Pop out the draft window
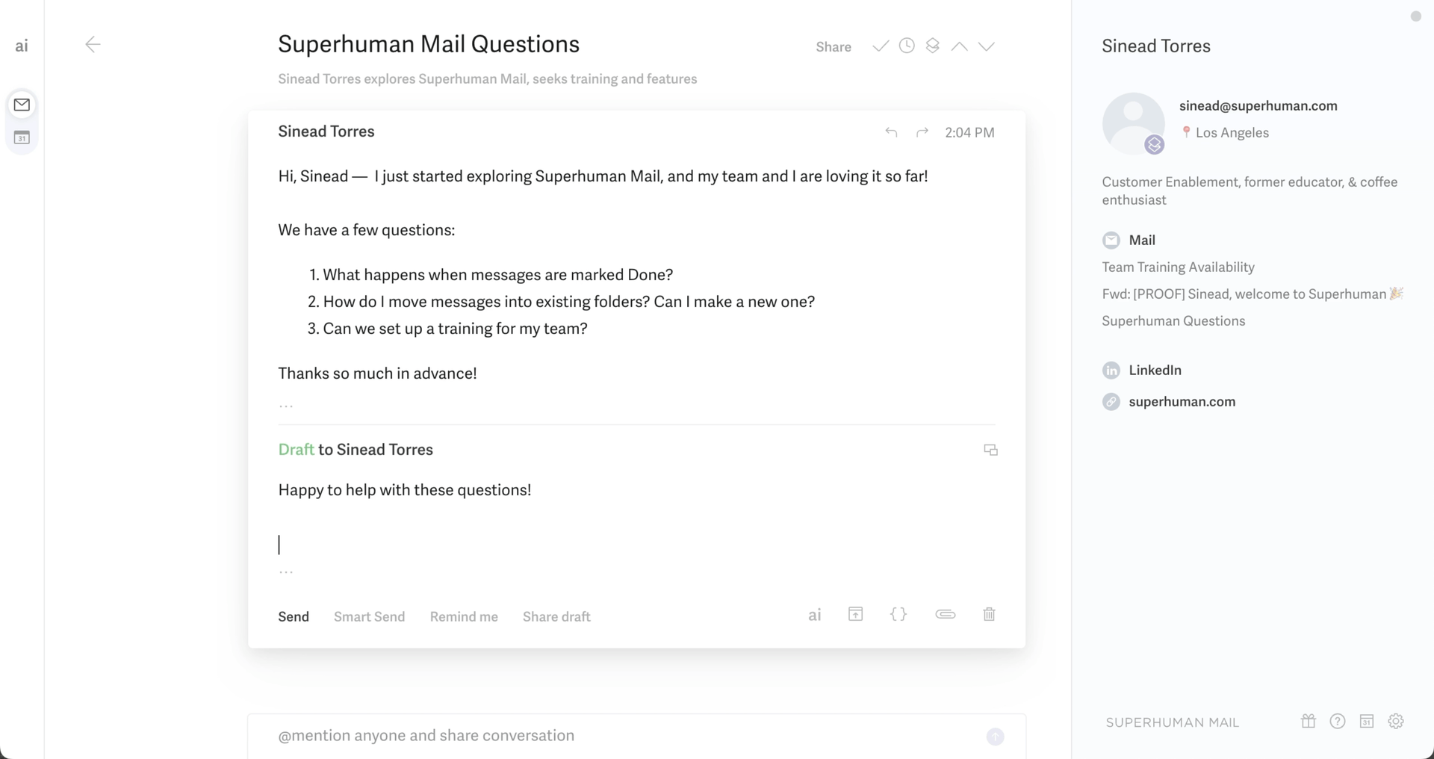The image size is (1434, 759). 990,450
